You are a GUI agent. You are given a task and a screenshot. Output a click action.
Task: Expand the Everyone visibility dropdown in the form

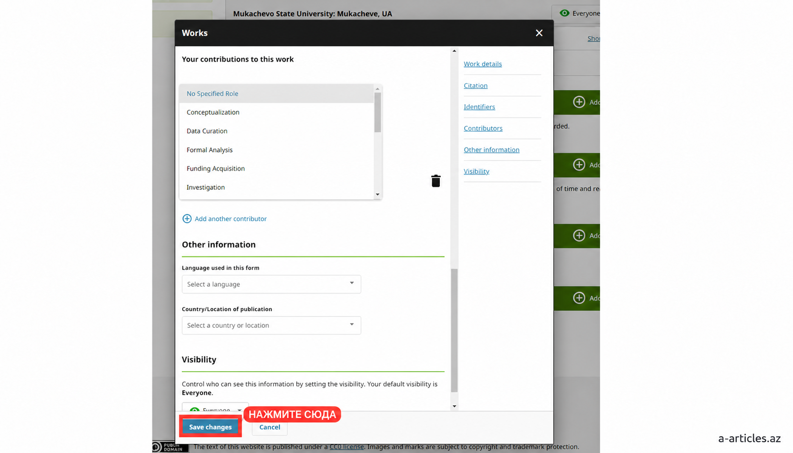click(215, 408)
